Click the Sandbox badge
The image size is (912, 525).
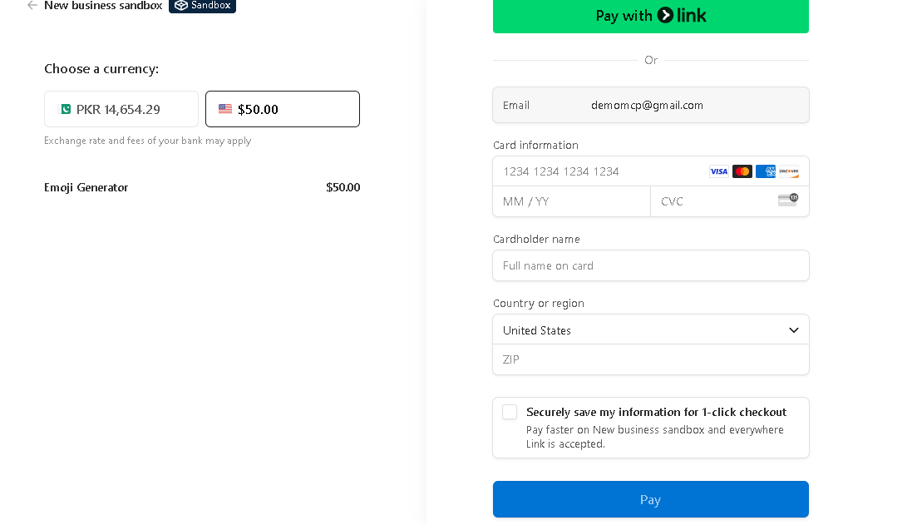click(x=202, y=6)
